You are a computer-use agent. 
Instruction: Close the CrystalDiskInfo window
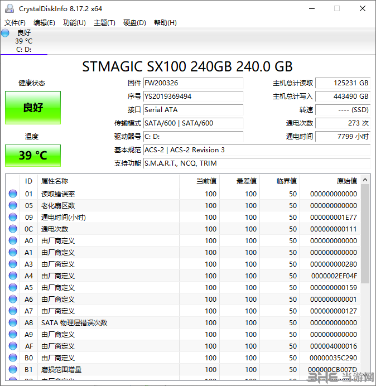[x=363, y=8]
